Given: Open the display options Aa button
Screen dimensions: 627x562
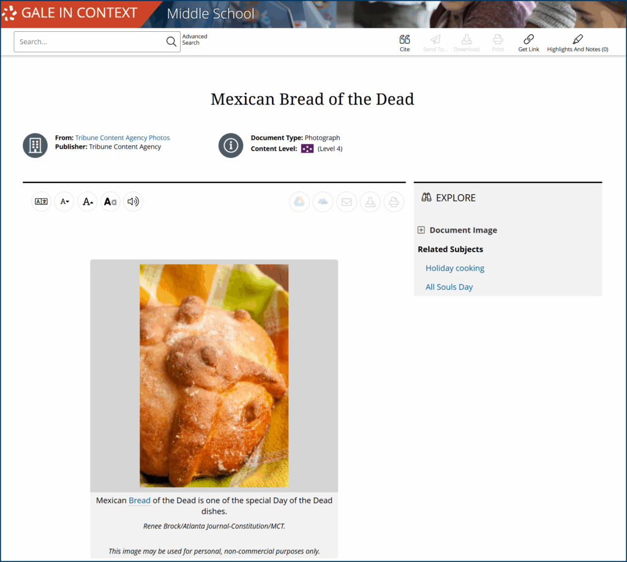Looking at the screenshot, I should (110, 201).
